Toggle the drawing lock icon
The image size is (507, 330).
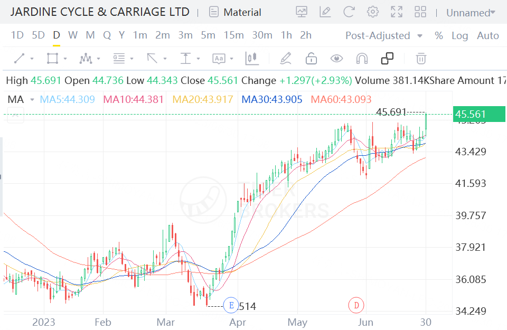coord(311,59)
